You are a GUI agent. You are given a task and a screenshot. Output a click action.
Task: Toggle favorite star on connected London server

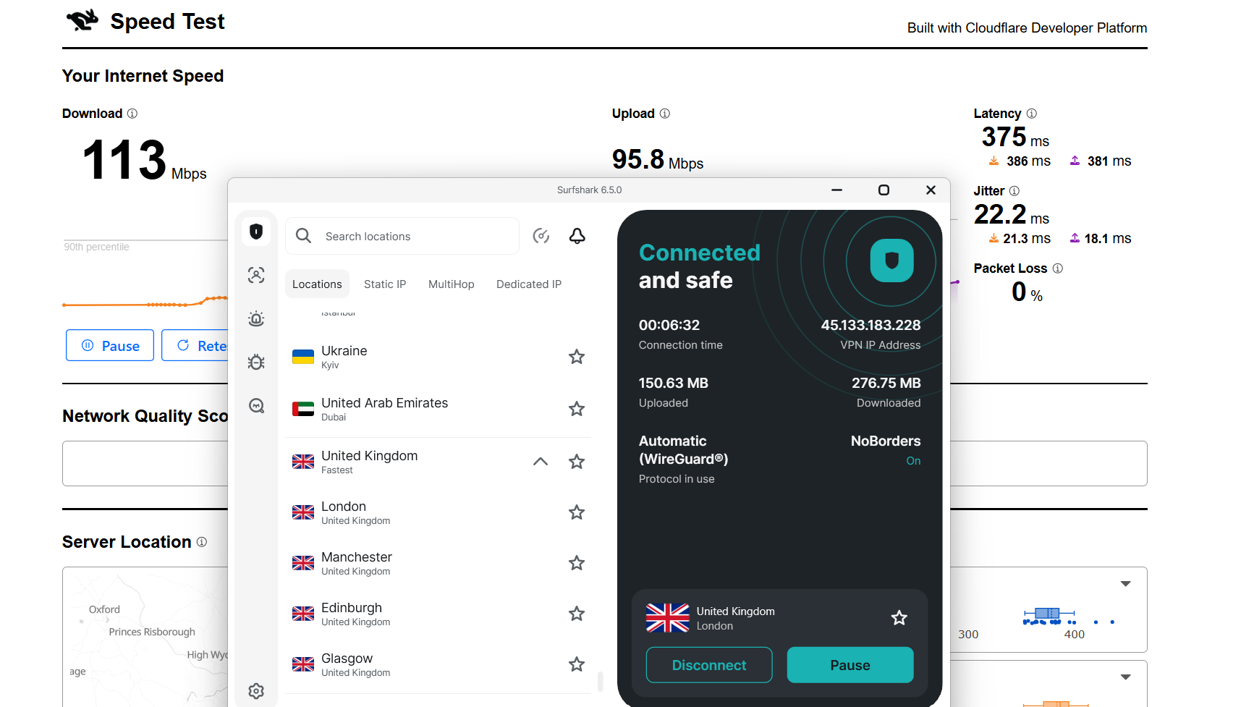point(899,618)
